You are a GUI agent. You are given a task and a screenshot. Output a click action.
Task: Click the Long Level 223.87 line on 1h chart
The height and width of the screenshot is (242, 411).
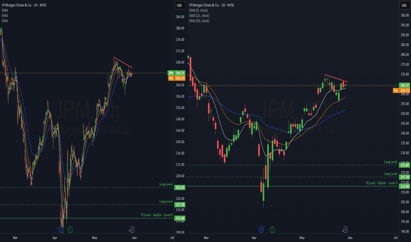point(86,187)
